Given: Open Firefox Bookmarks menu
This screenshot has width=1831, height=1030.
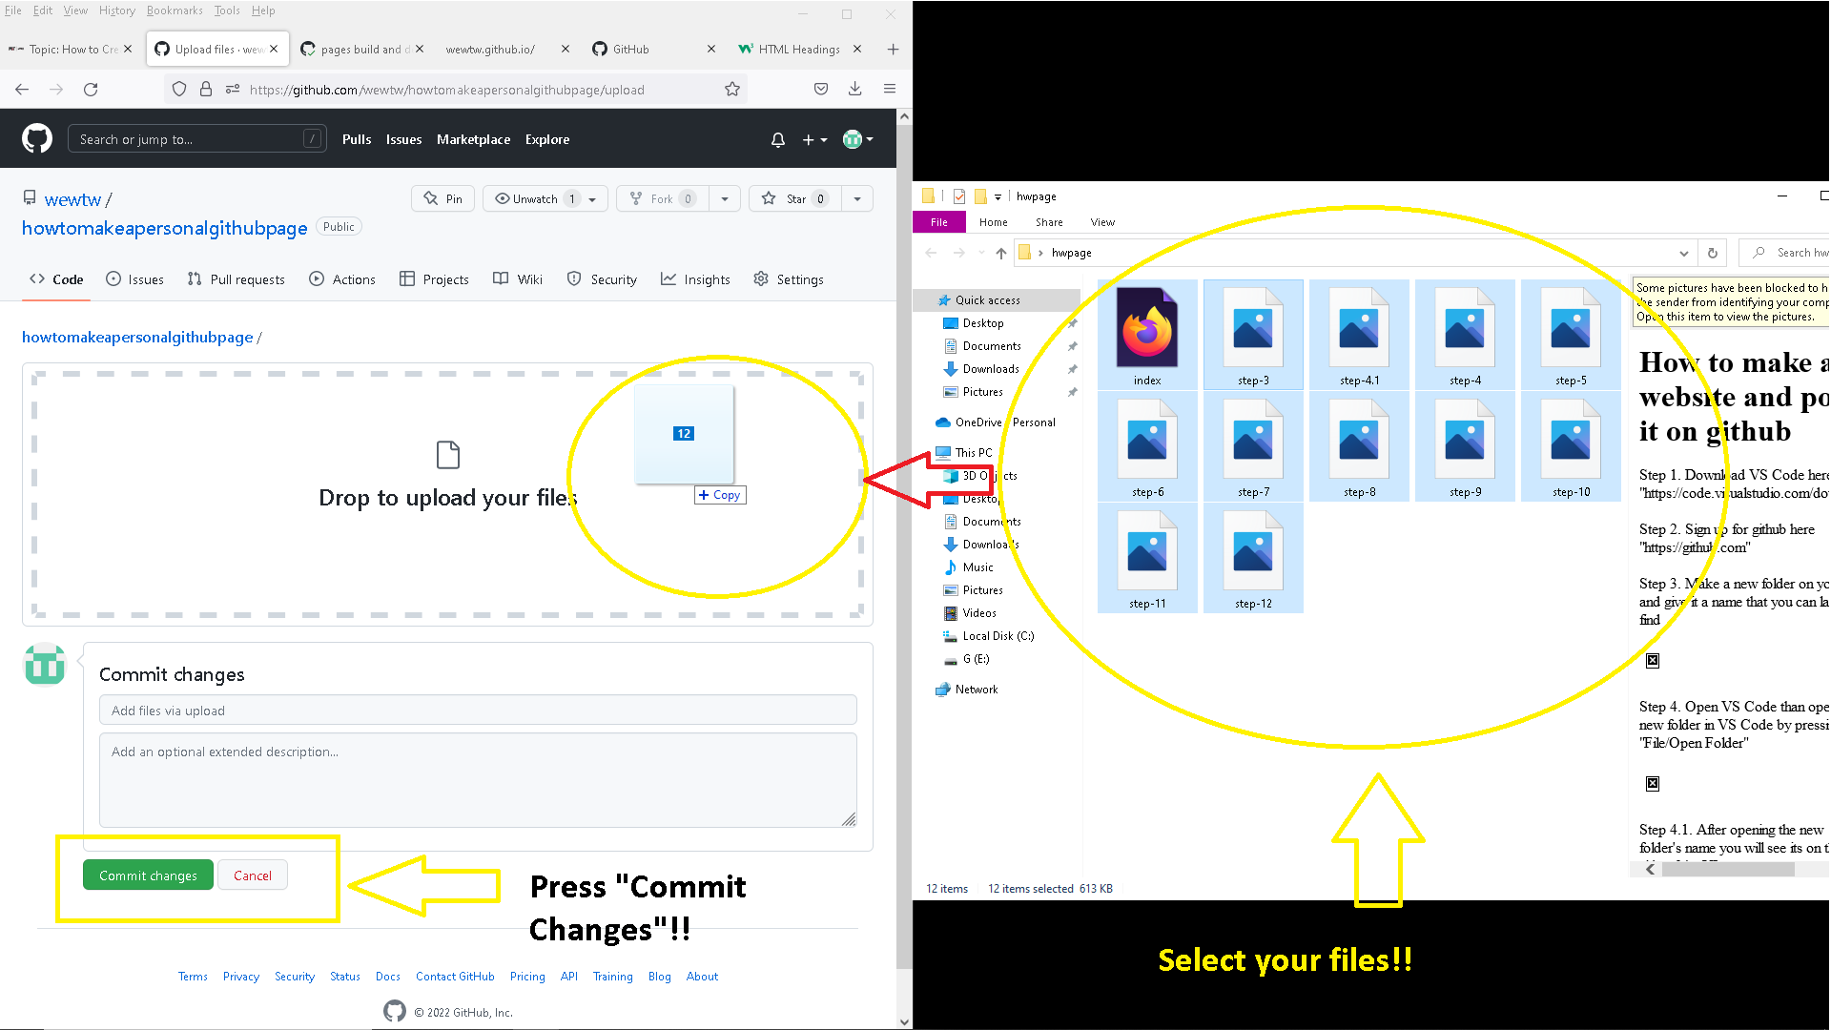Looking at the screenshot, I should coord(175,10).
